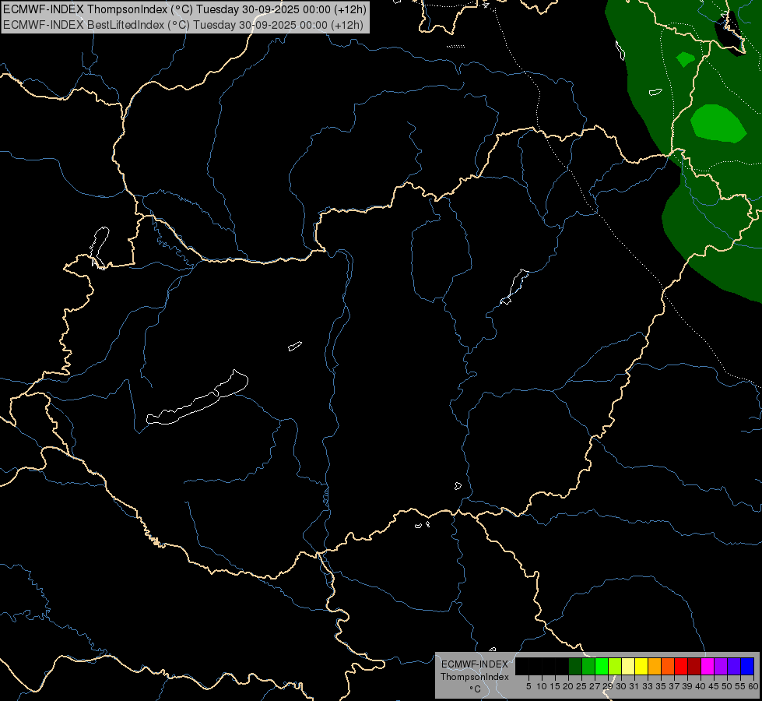Click the legend tick value '40'
Image resolution: width=762 pixels, height=701 pixels.
701,686
